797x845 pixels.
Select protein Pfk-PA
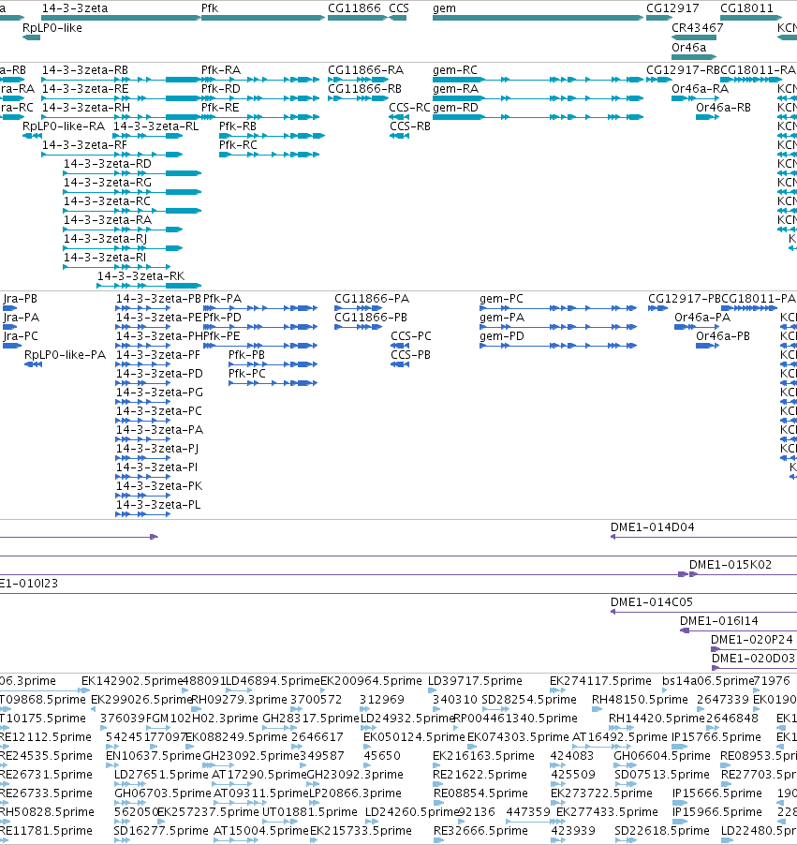pos(222,299)
